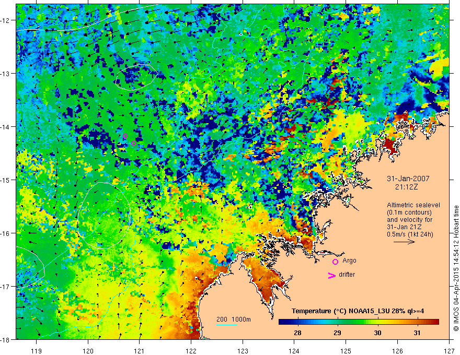Click longitude axis label 119

coord(37,351)
